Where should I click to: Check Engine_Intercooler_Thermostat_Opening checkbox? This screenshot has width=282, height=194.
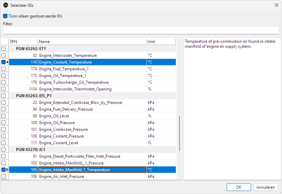[4, 89]
